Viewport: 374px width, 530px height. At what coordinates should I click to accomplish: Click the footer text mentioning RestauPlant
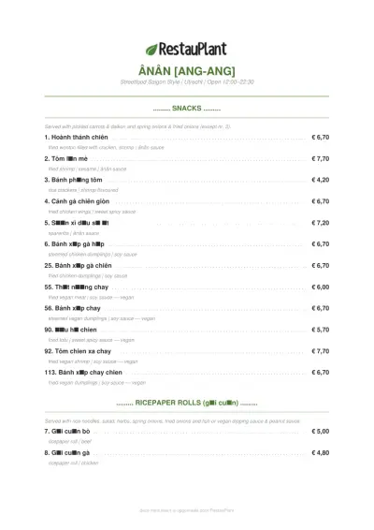(x=187, y=510)
